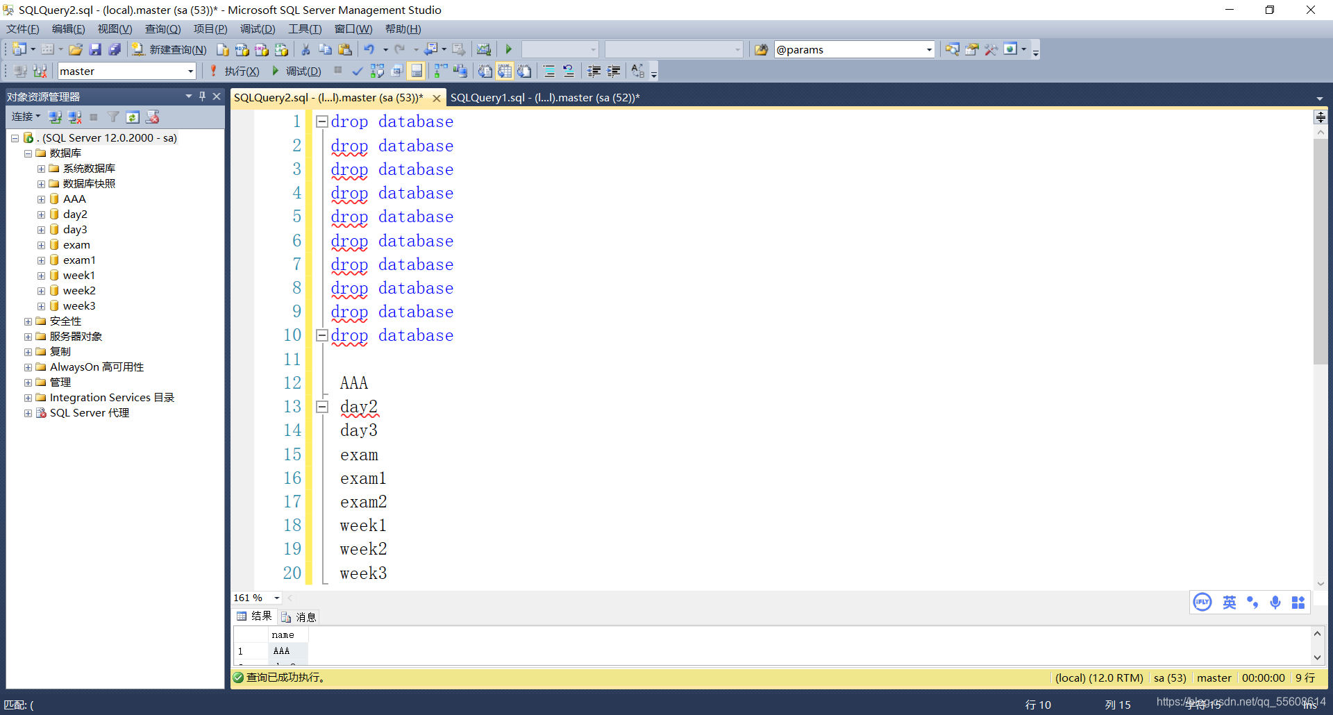Click the Open File folder icon
The width and height of the screenshot is (1333, 715).
76,49
